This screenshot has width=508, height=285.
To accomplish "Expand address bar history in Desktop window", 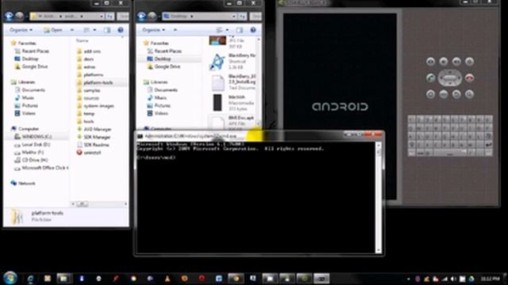I will pos(233,16).
